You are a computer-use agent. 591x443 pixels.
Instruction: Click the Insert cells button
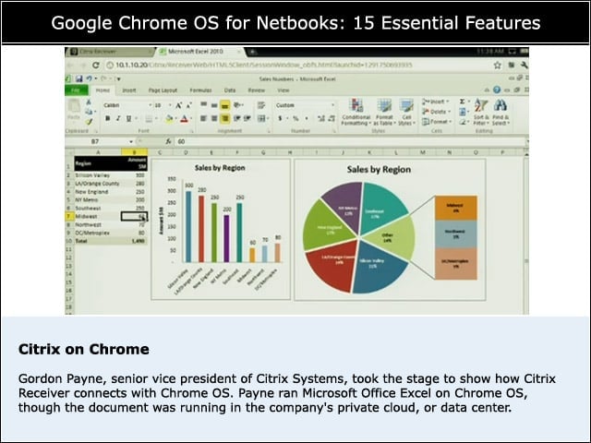[435, 102]
